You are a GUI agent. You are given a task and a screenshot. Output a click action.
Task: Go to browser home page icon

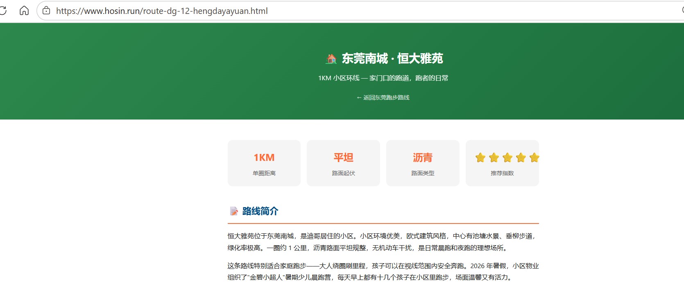pyautogui.click(x=24, y=11)
